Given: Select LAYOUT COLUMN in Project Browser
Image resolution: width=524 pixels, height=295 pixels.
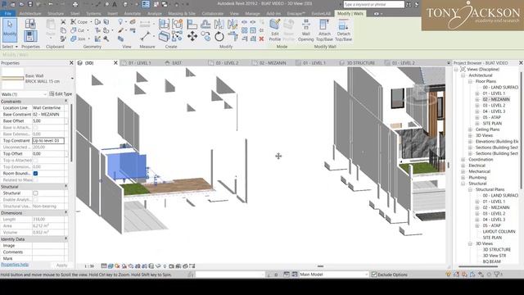Looking at the screenshot, I should (x=499, y=231).
